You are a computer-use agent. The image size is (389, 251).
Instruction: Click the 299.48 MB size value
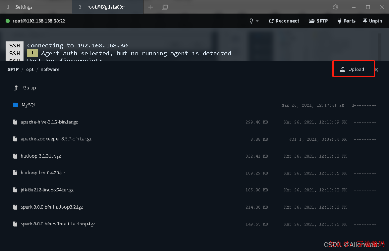pyautogui.click(x=256, y=122)
